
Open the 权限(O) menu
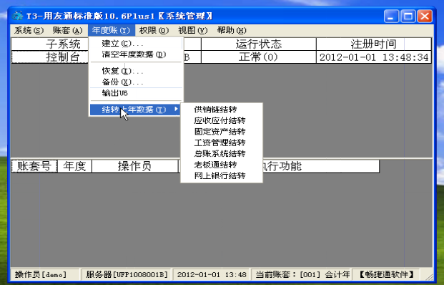click(x=154, y=30)
